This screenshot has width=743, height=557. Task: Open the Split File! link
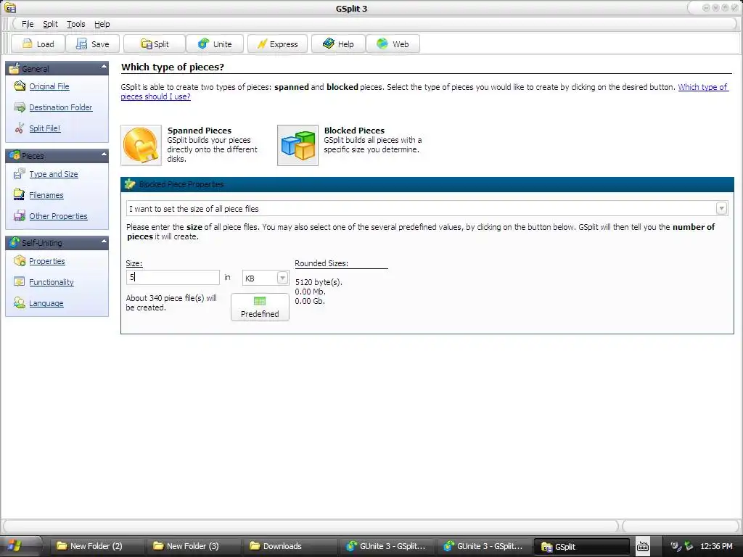[44, 128]
